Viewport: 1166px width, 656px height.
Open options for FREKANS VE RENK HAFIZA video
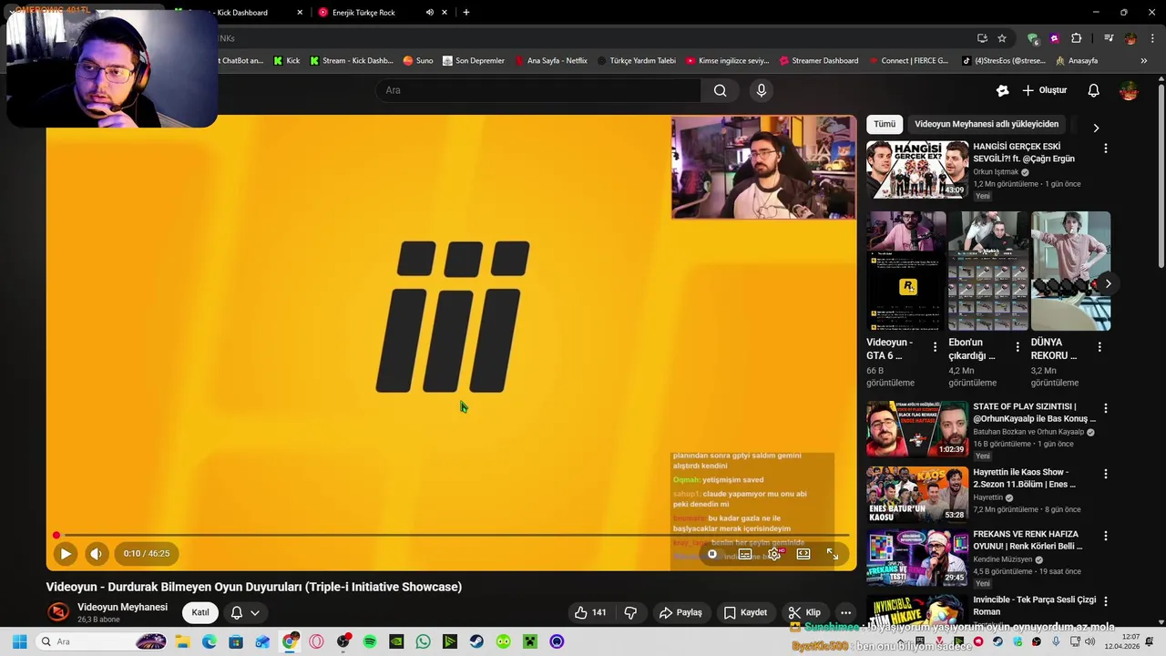tap(1106, 536)
